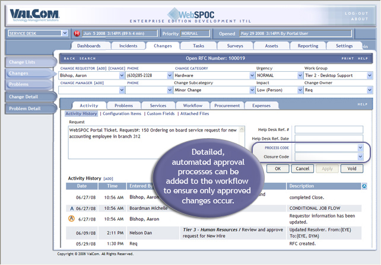Click the blue A icon beside 06/27/08
Screen dimensions: 381x265
71,209
